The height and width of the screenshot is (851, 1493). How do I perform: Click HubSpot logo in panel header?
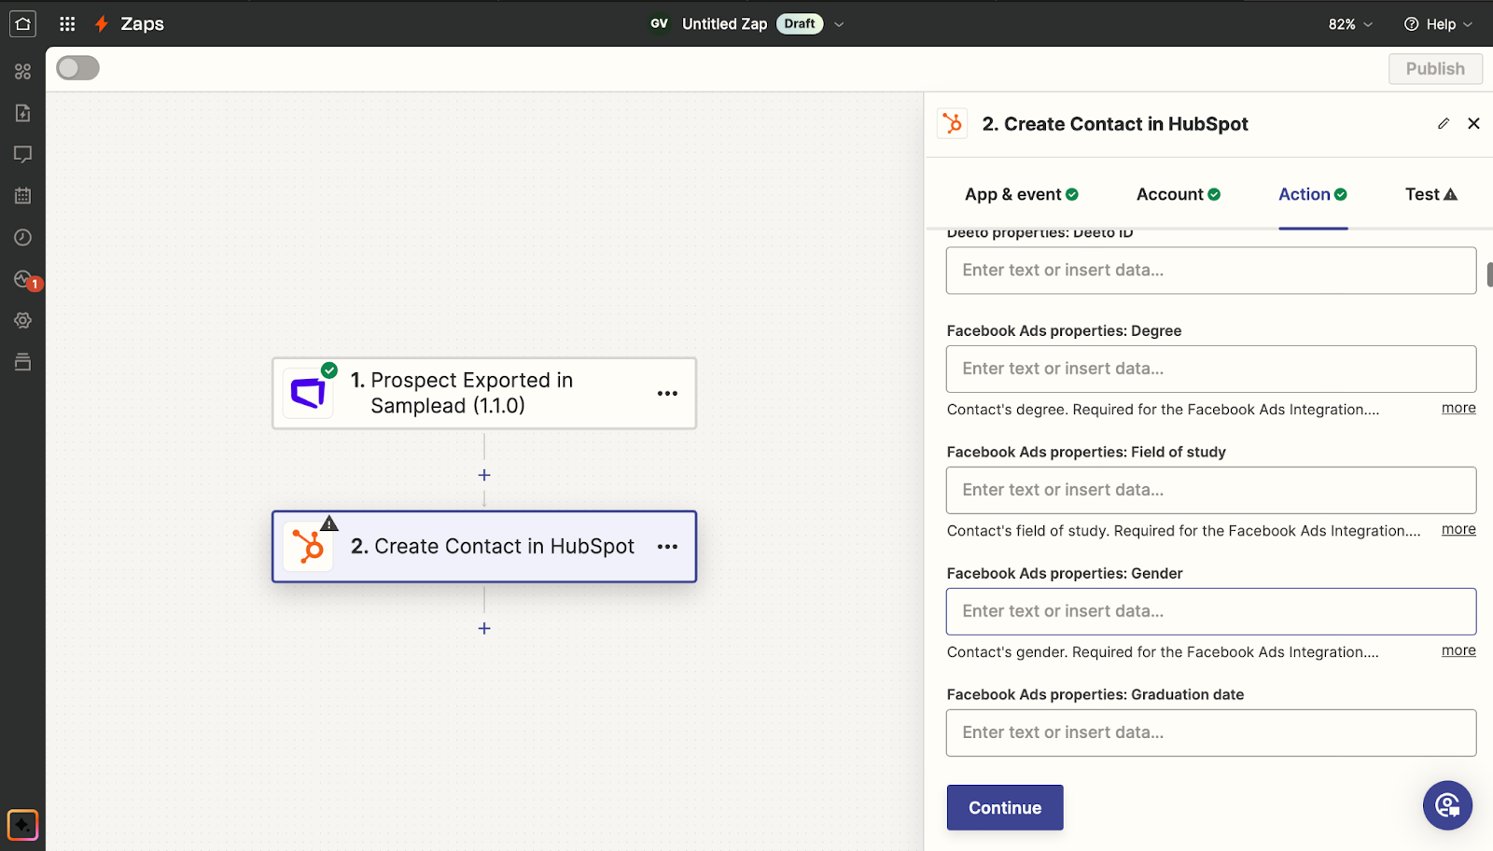952,123
